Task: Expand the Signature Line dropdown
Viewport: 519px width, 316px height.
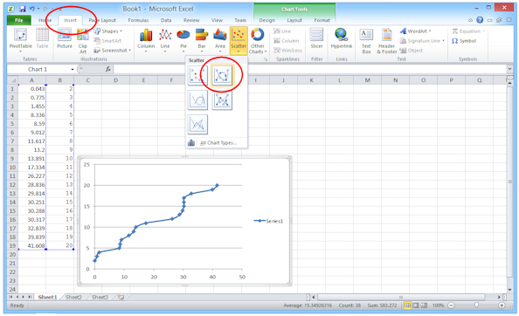Action: click(443, 41)
